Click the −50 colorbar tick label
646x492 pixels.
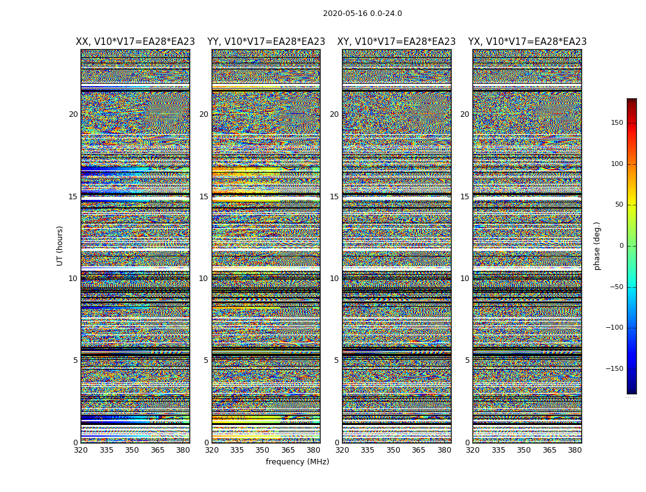616,287
